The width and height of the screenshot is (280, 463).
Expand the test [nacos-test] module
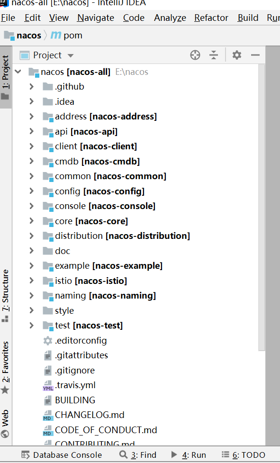[32, 326]
